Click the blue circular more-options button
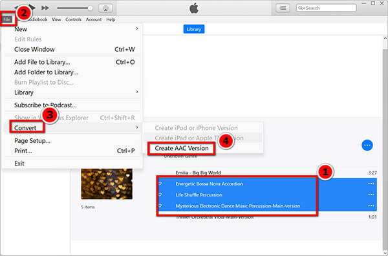 tap(367, 145)
